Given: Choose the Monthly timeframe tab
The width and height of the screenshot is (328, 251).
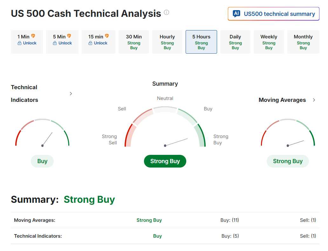Looking at the screenshot, I should [303, 42].
